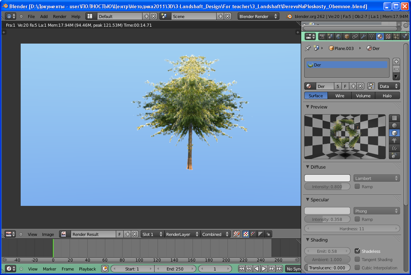Open the Blender Render engine dropdown
This screenshot has height=275, width=411.
[259, 16]
